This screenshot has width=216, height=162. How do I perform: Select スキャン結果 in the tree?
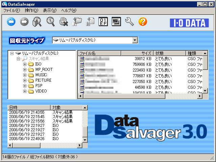[39, 59]
